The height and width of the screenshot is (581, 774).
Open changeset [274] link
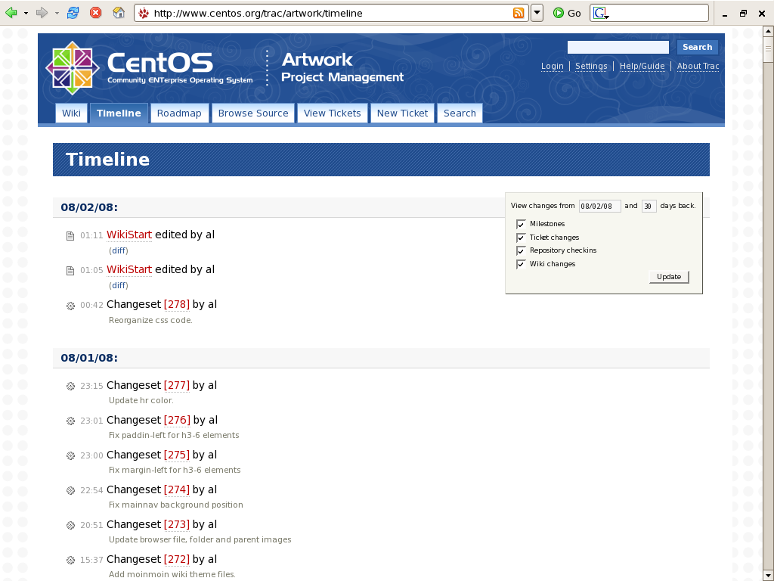click(177, 489)
